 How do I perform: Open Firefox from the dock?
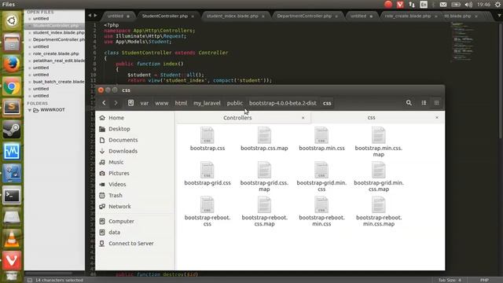coord(12,64)
